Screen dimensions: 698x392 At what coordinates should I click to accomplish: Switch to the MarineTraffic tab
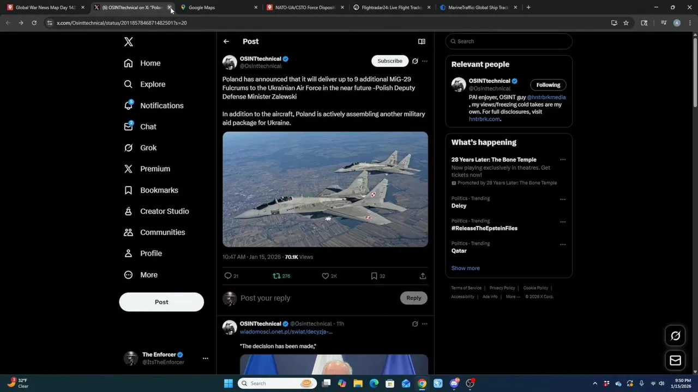click(478, 8)
